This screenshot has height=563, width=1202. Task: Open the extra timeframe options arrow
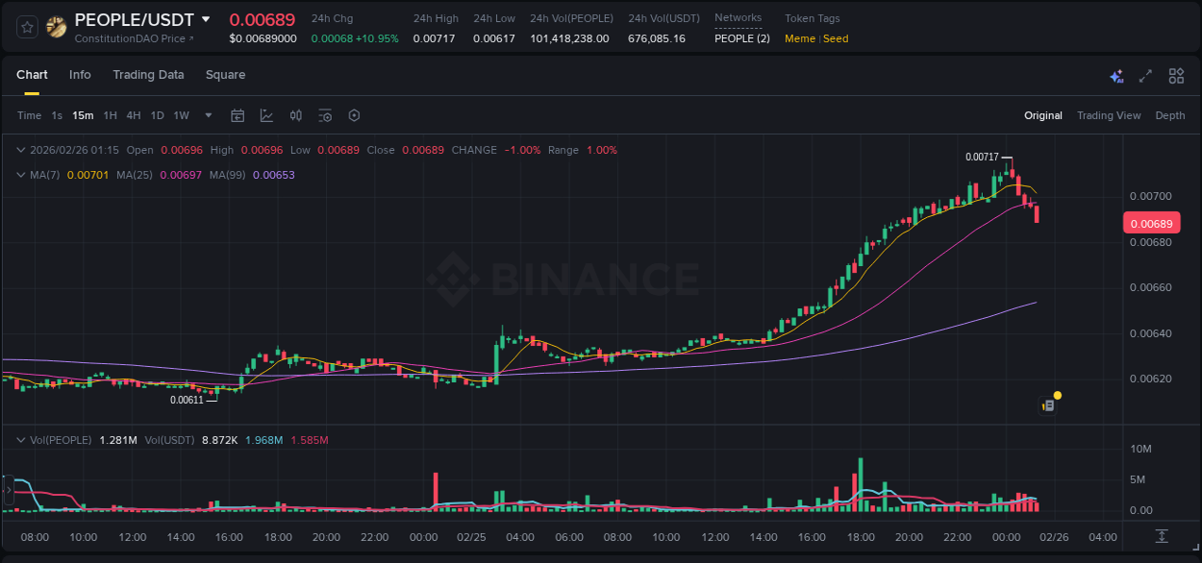click(207, 115)
